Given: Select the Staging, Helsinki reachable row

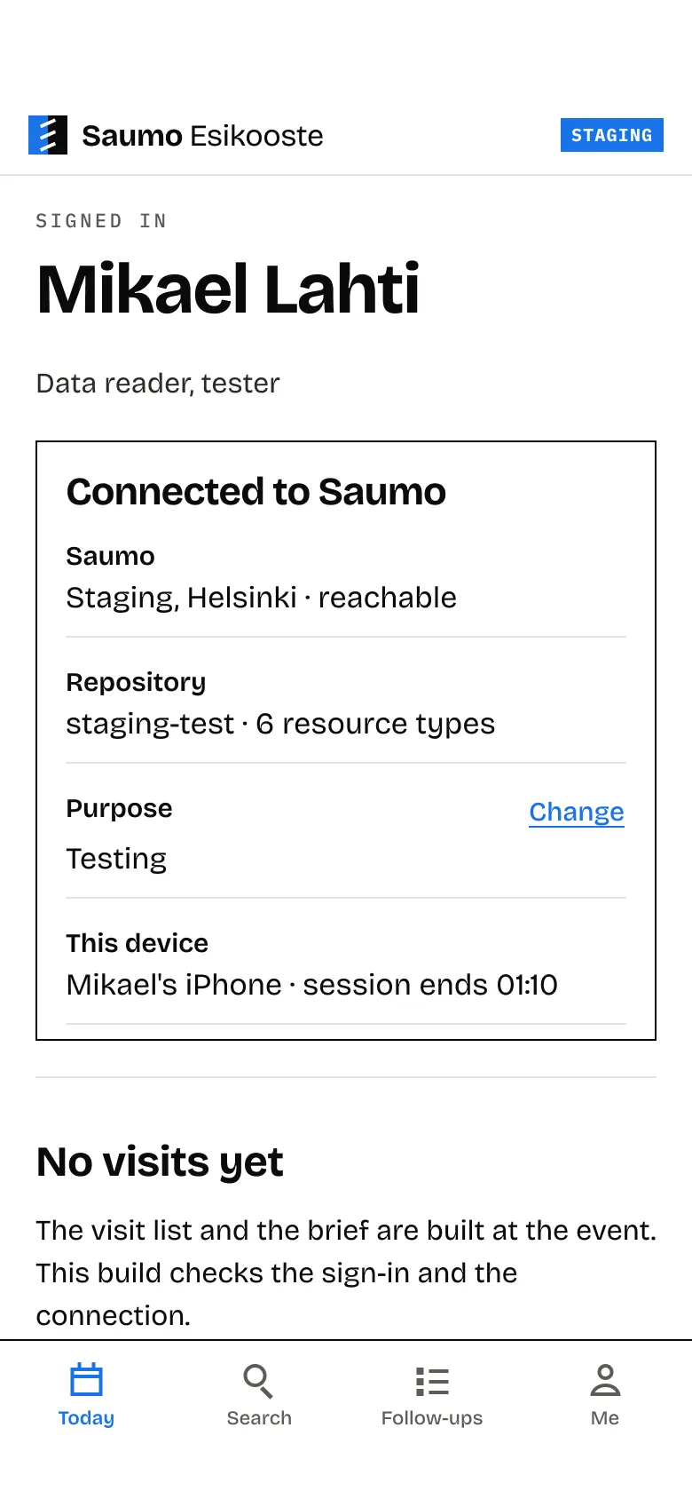Looking at the screenshot, I should coord(346,577).
